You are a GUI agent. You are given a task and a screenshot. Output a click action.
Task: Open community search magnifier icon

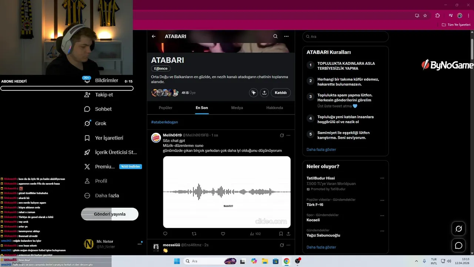point(275,36)
